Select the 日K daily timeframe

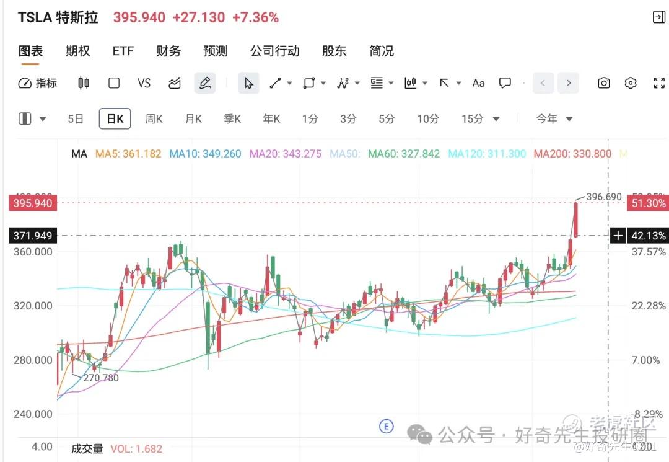115,119
